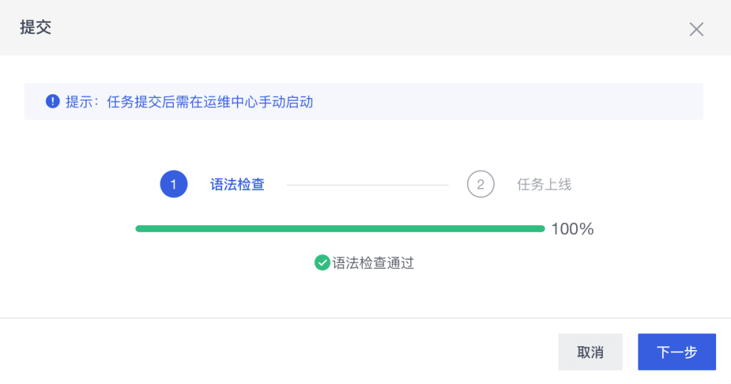Viewport: 731px width, 384px height.
Task: Proceed by clicking 下一步
Action: 676,352
